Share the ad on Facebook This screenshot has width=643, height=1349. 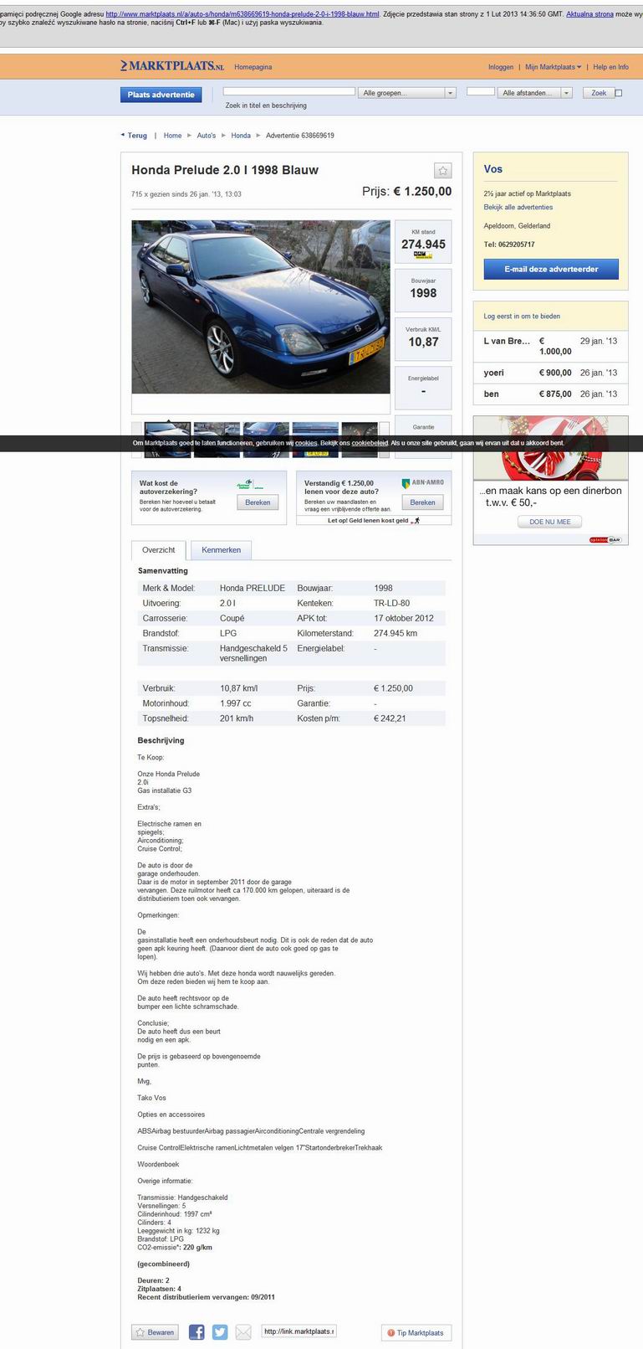pyautogui.click(x=196, y=1331)
